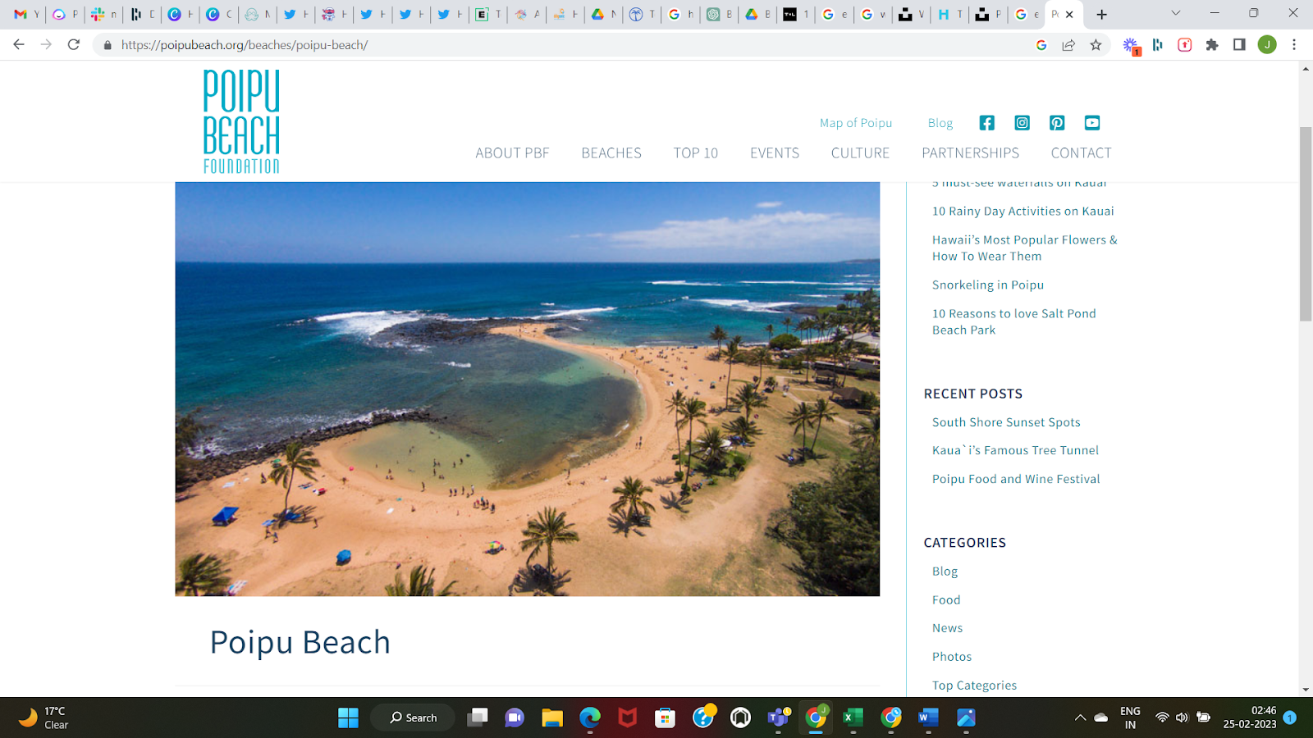Open McAfee from the taskbar
1313x738 pixels.
pos(628,718)
